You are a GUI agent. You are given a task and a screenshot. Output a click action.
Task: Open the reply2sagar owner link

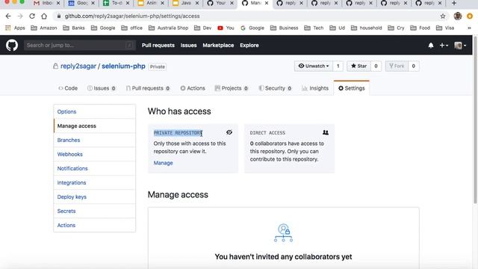pyautogui.click(x=78, y=67)
